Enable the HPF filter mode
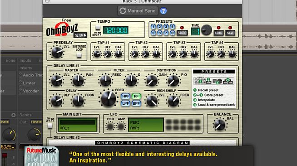 point(125,96)
